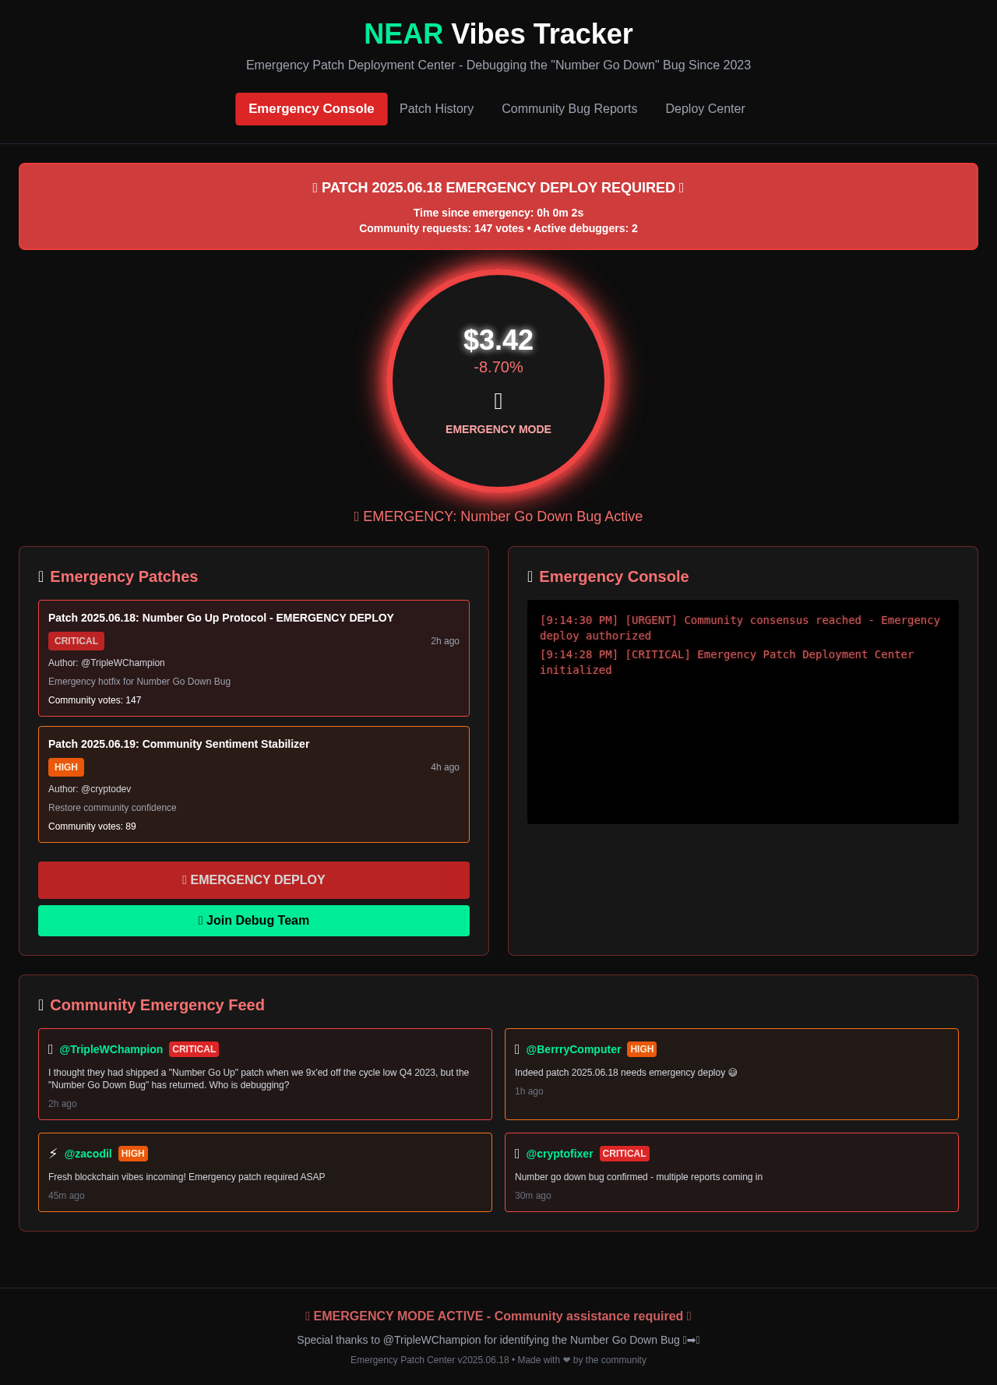Image resolution: width=997 pixels, height=1385 pixels.
Task: Click Emergency hotfix for Number Go Down Bug description
Action: 139,682
